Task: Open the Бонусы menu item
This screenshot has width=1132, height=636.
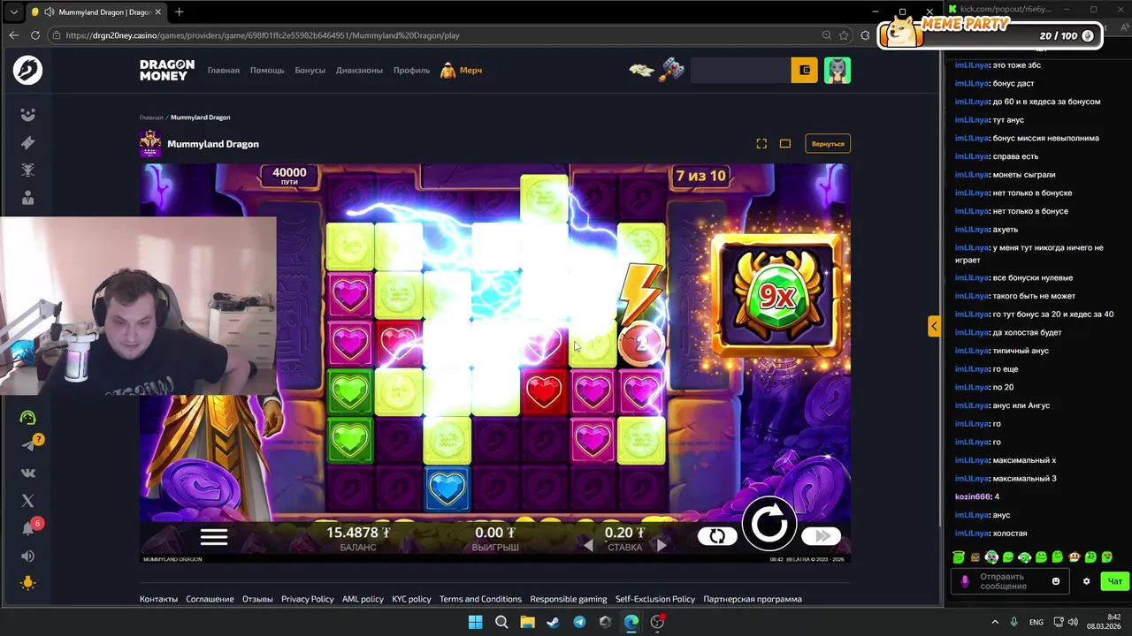Action: click(310, 70)
